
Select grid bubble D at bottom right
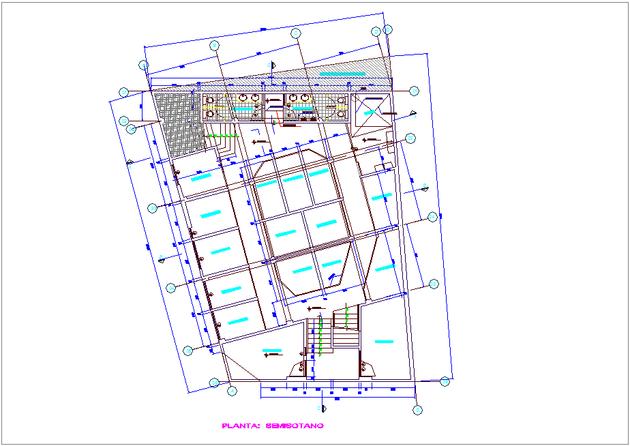(x=418, y=410)
